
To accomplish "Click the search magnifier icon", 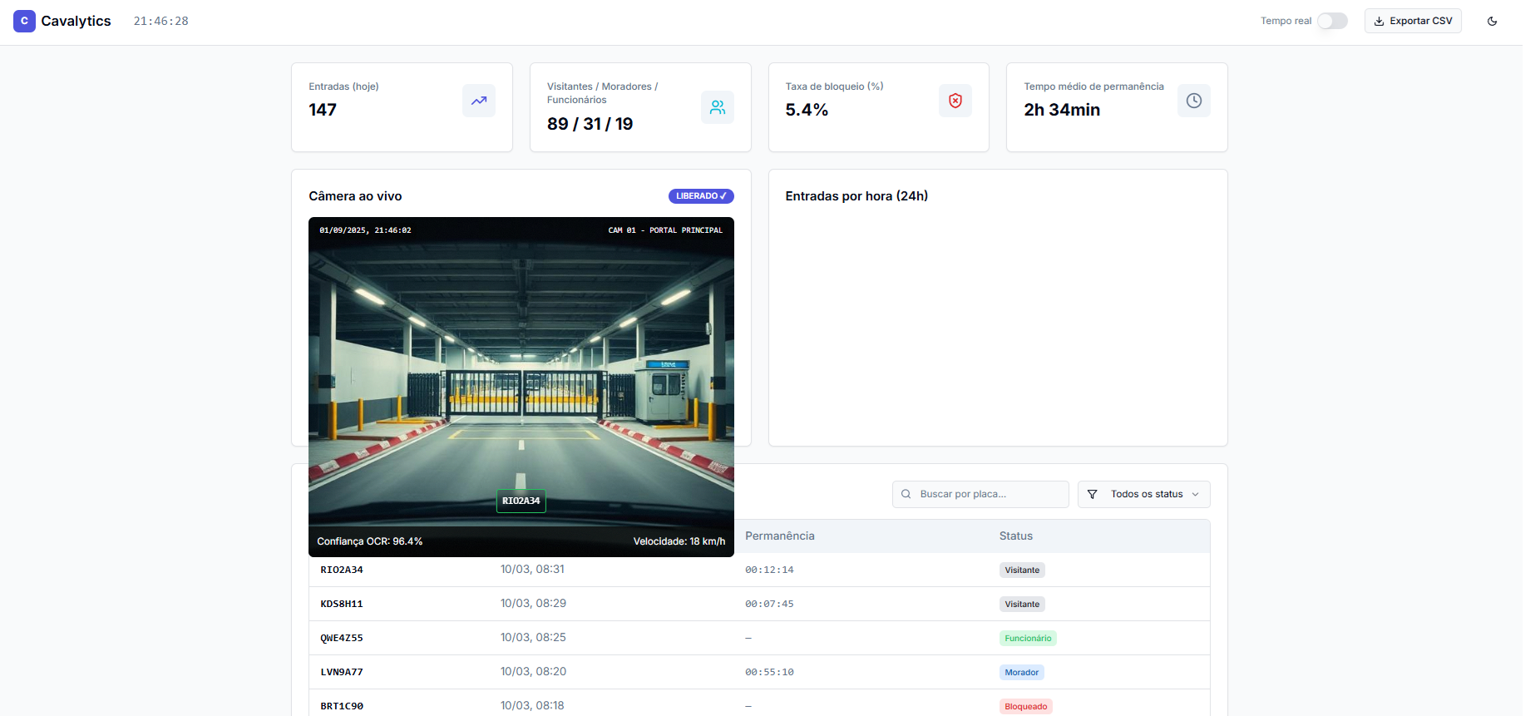I will 906,494.
